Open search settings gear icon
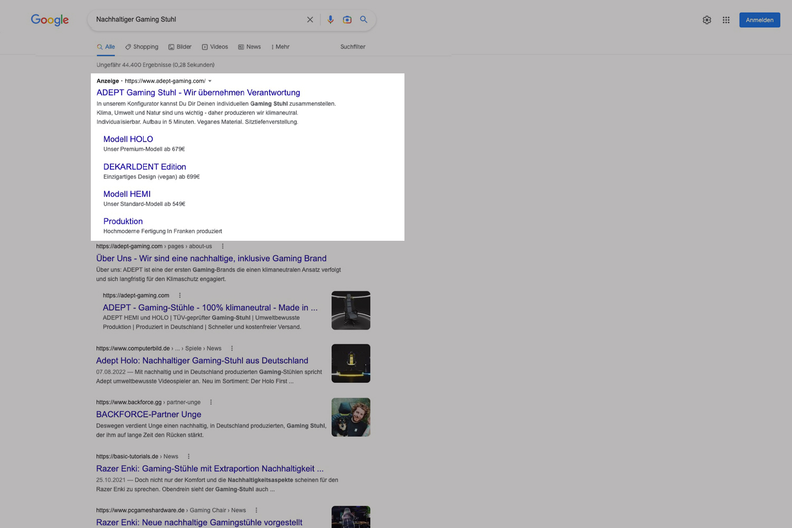This screenshot has width=792, height=528. (x=707, y=20)
